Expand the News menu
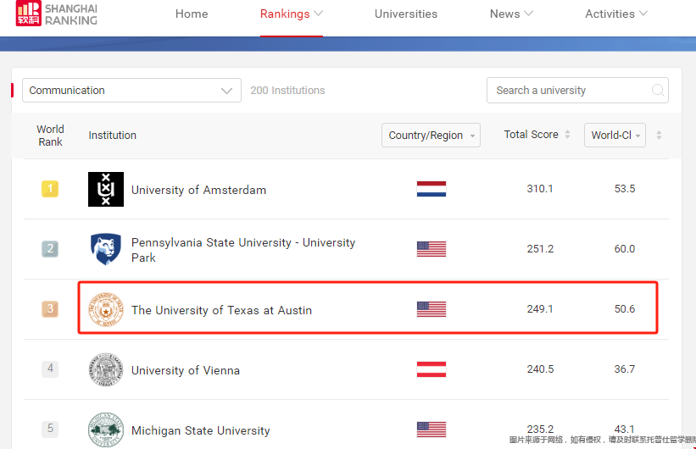The image size is (696, 449). tap(511, 14)
